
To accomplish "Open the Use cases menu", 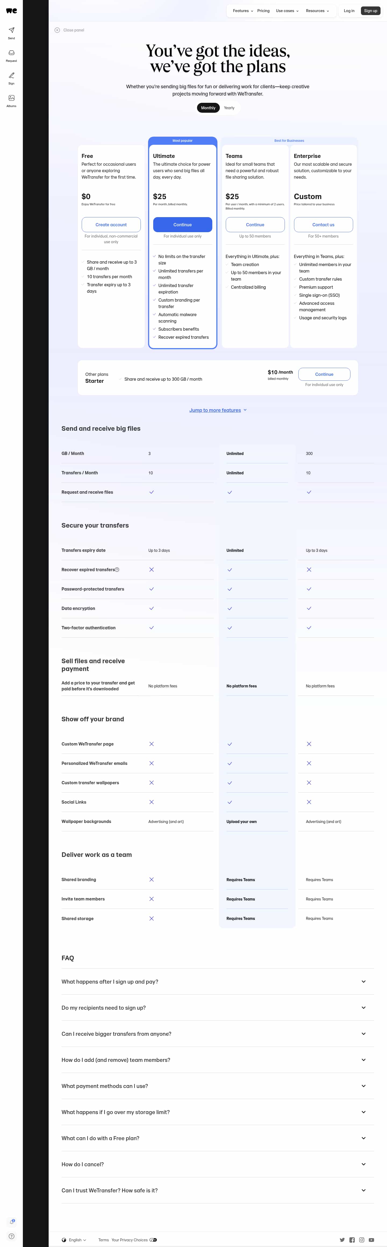I will pyautogui.click(x=287, y=11).
